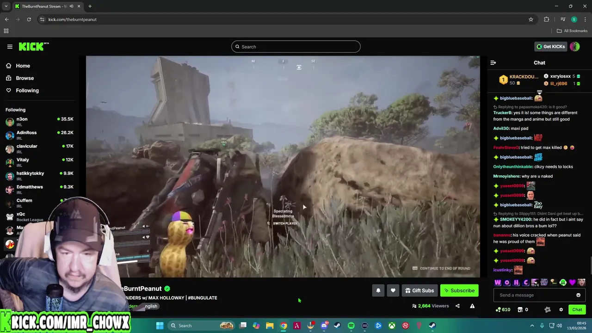Insert the C quick emote
592x333 pixels.
[526, 283]
